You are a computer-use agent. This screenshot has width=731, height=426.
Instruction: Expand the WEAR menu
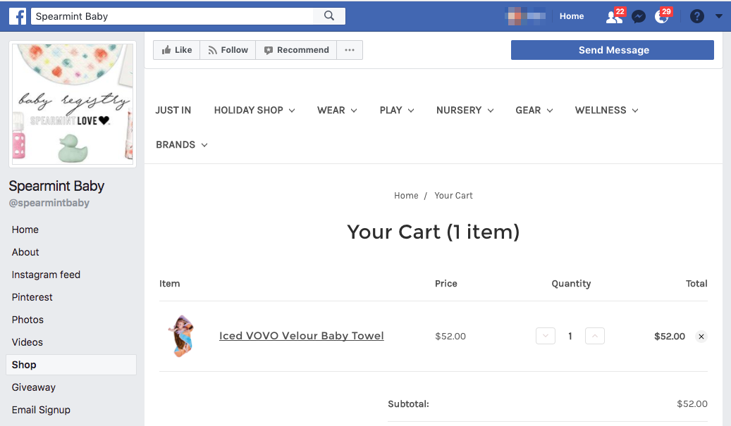(337, 111)
